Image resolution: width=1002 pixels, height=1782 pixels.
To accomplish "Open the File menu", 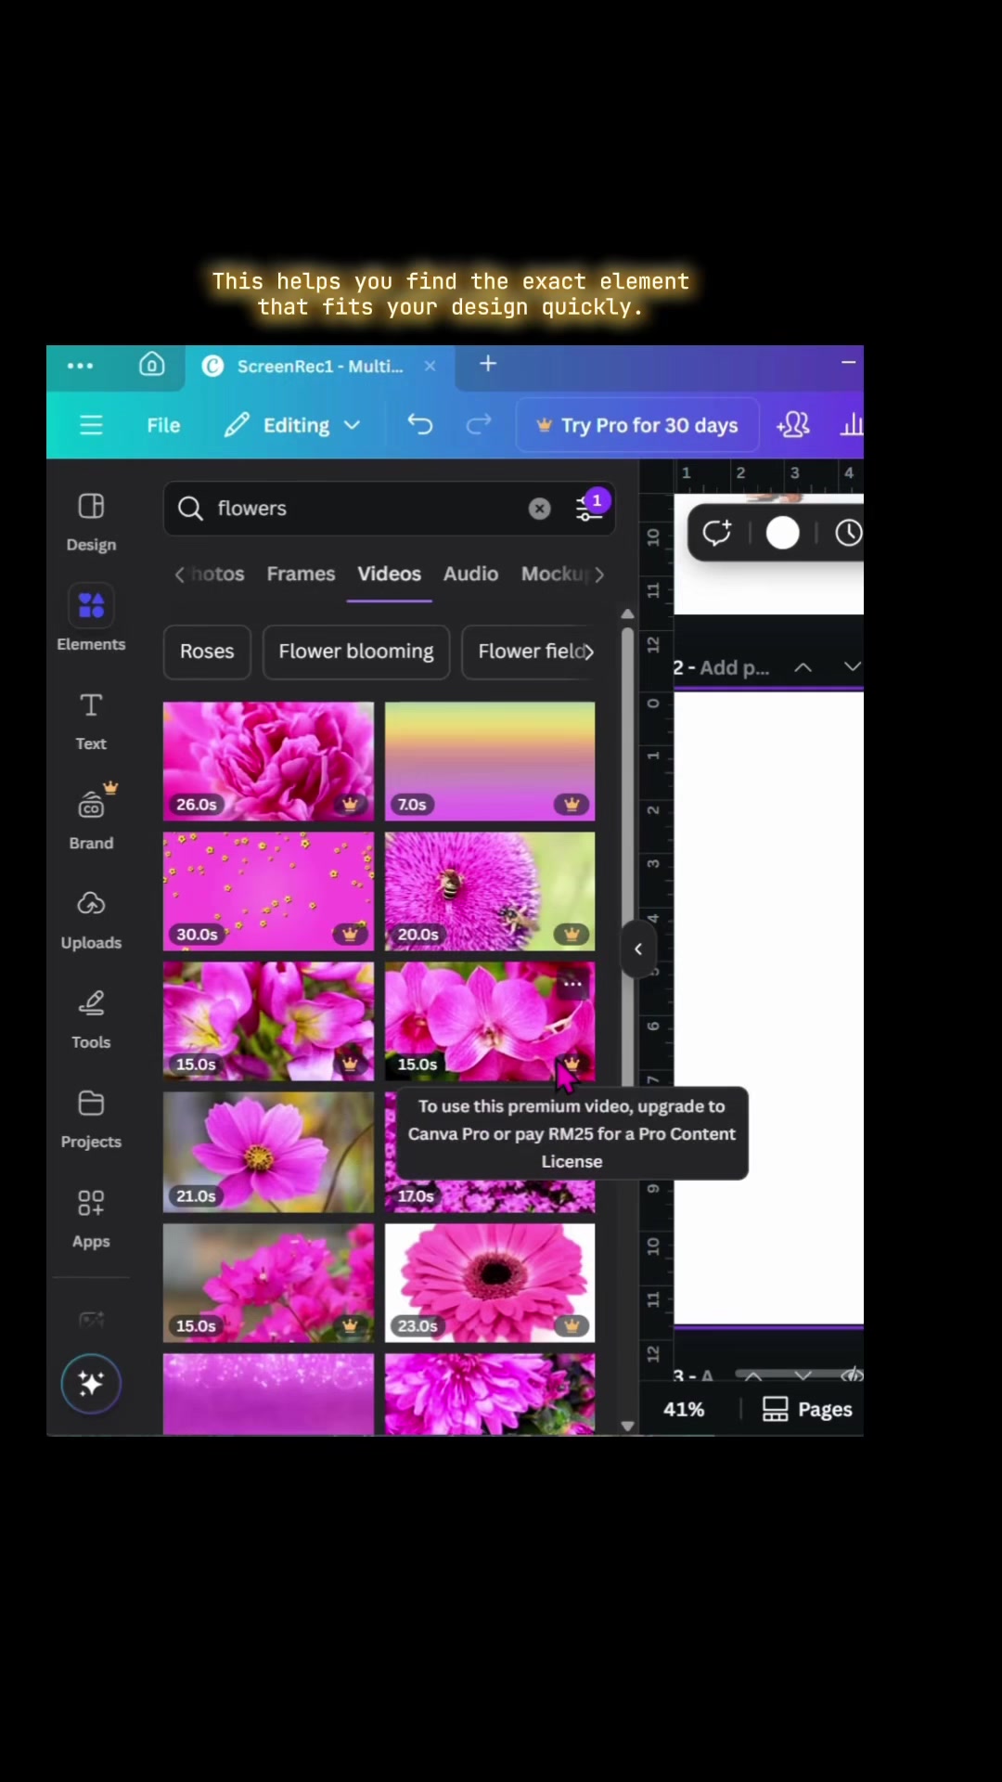I will point(163,425).
